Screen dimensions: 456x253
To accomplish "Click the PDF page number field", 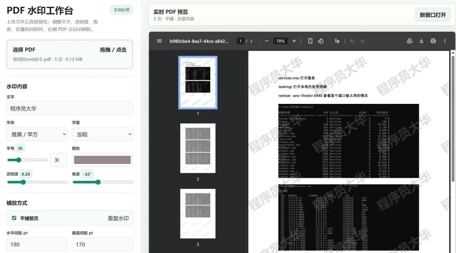I will [241, 41].
